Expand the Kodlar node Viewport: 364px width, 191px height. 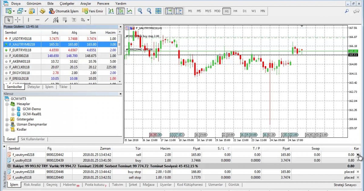tap(7, 130)
